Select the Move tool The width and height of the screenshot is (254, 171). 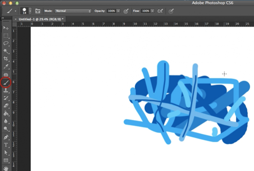(6, 28)
